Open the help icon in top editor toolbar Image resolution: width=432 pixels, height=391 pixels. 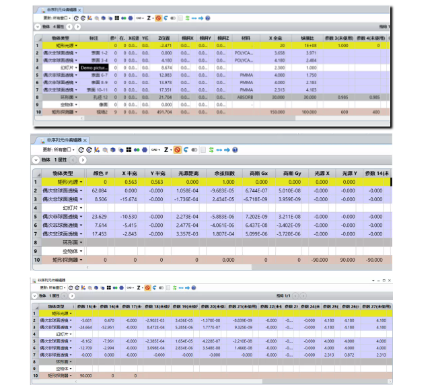click(208, 18)
